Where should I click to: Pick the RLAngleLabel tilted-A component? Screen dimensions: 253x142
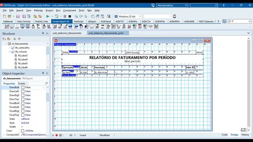[38, 26]
